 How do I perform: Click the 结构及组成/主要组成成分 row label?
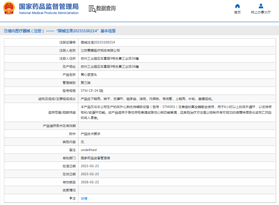pos(57,99)
